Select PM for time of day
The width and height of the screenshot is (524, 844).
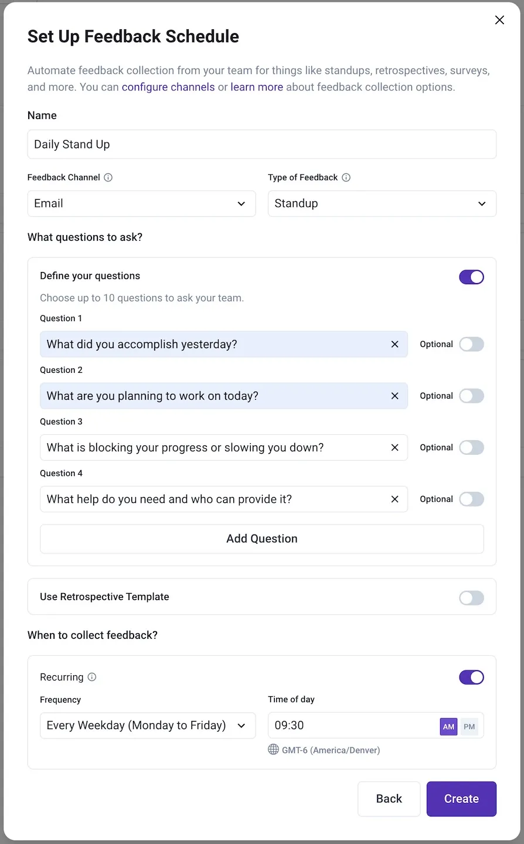click(469, 727)
